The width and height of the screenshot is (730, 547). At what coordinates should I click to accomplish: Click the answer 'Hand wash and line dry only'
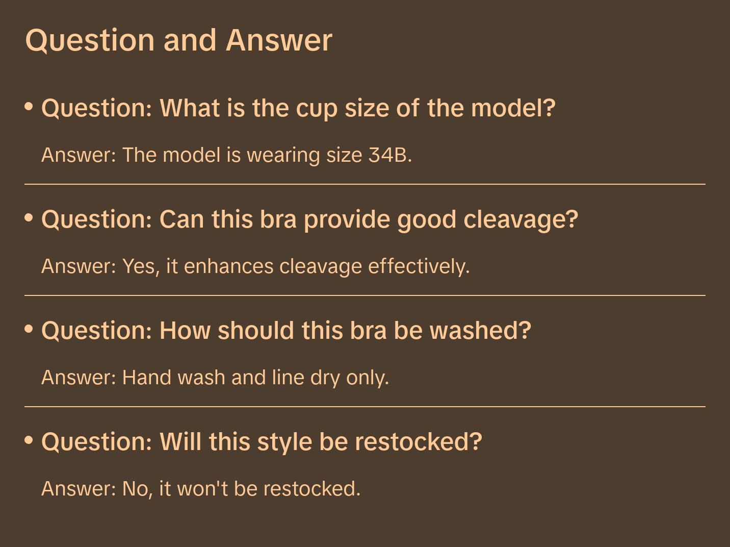click(215, 378)
